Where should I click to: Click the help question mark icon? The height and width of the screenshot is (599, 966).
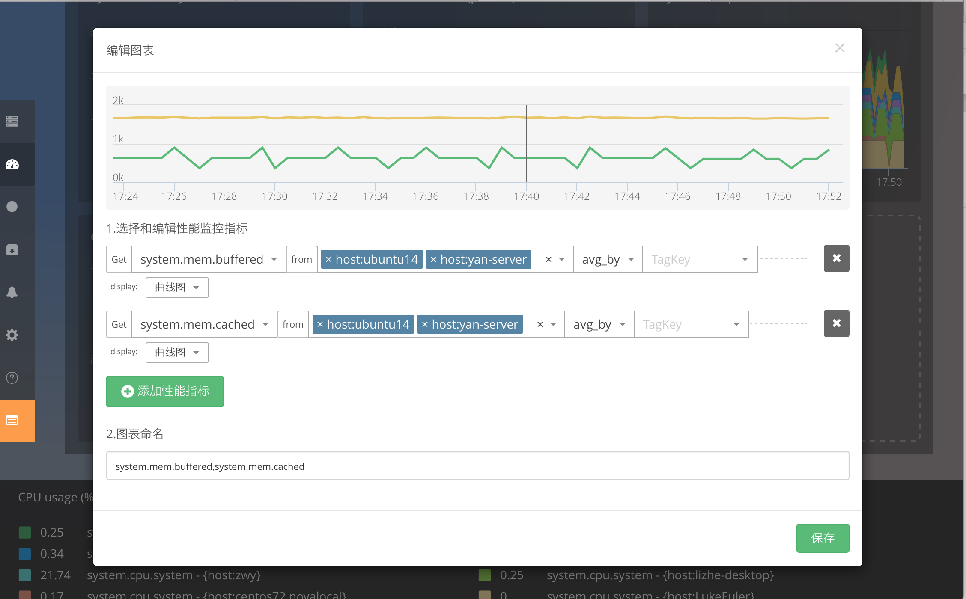click(x=12, y=378)
